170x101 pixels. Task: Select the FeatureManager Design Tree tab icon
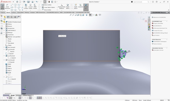pos(5,17)
